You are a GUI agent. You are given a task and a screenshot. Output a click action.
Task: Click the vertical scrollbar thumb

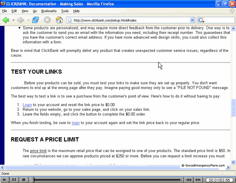tap(233, 108)
